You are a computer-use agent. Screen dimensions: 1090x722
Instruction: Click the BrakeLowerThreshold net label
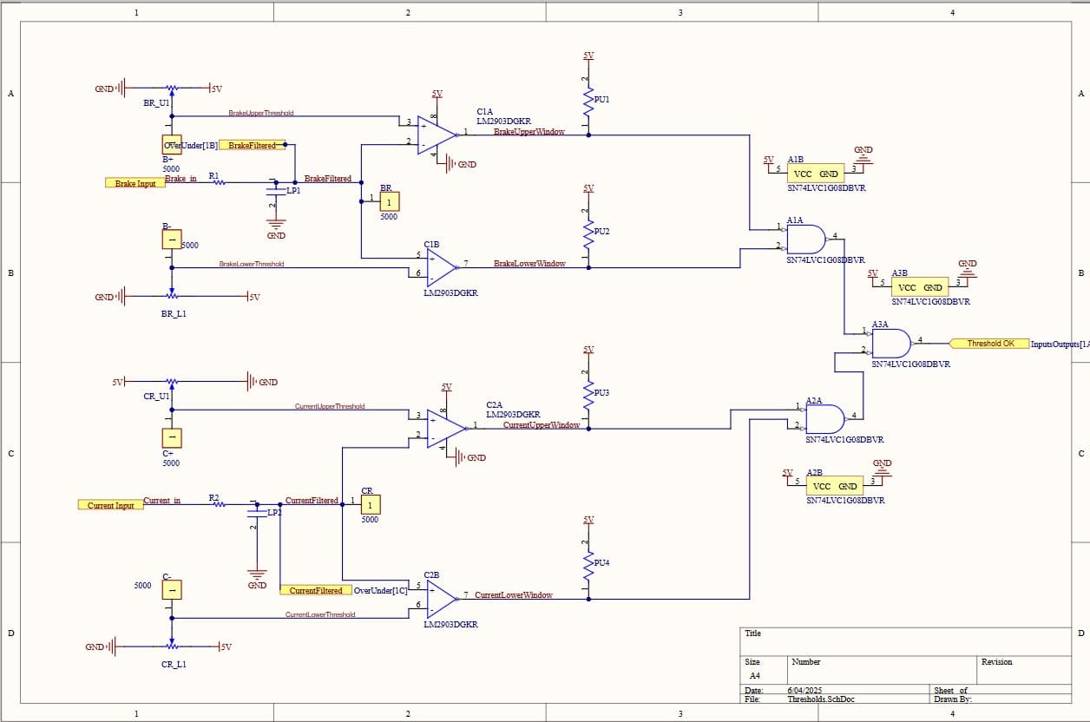251,264
